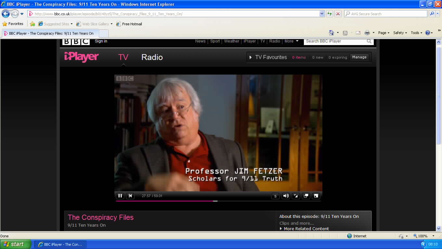Select the BBC iPlayer browser tab
This screenshot has height=249, width=442.
click(50, 33)
